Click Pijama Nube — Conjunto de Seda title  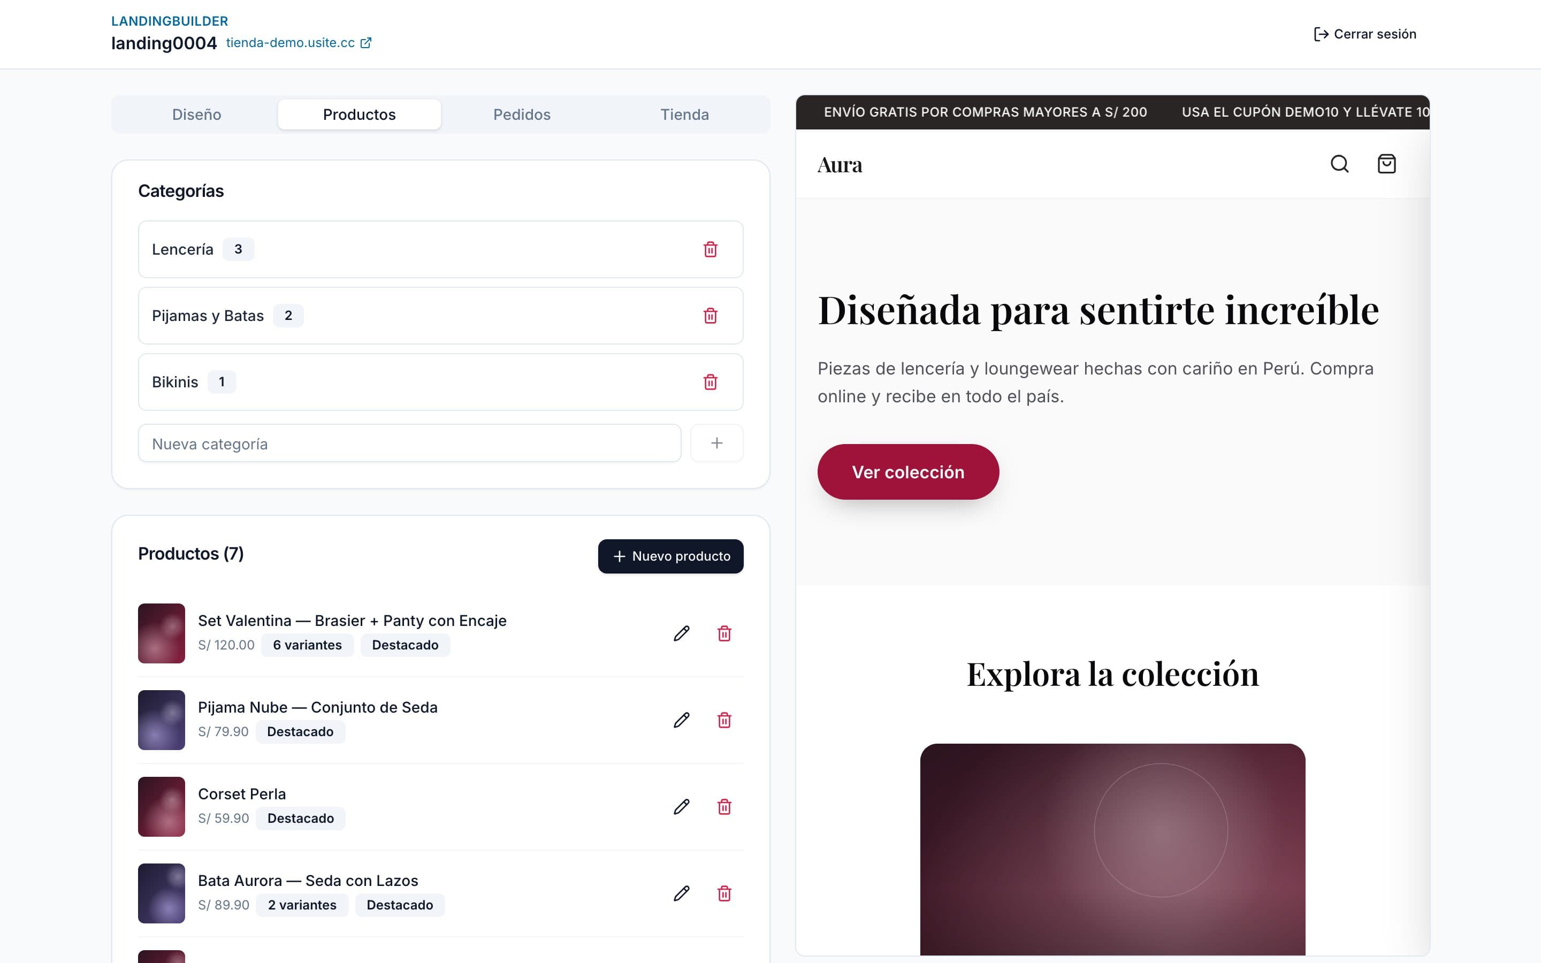coord(318,707)
